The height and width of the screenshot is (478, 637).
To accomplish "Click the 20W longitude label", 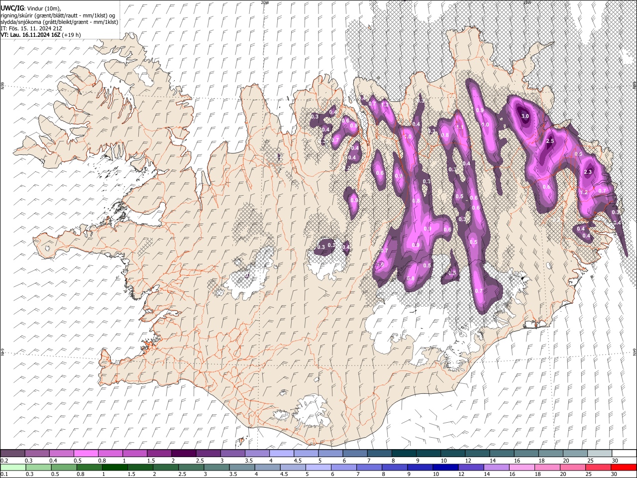I will point(265,2).
